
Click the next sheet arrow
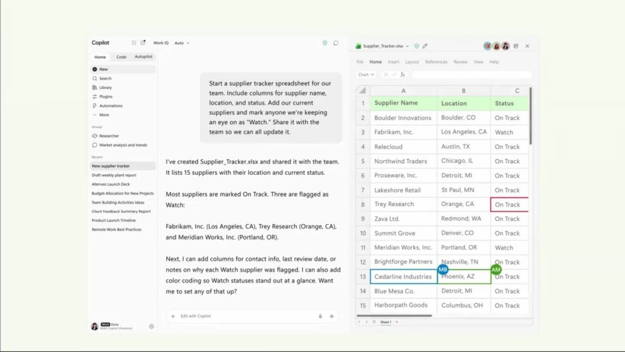pos(366,321)
